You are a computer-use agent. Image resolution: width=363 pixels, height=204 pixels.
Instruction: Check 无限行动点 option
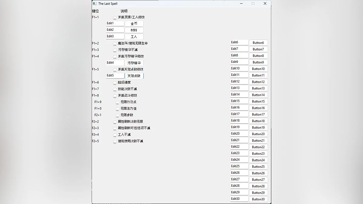(117, 102)
